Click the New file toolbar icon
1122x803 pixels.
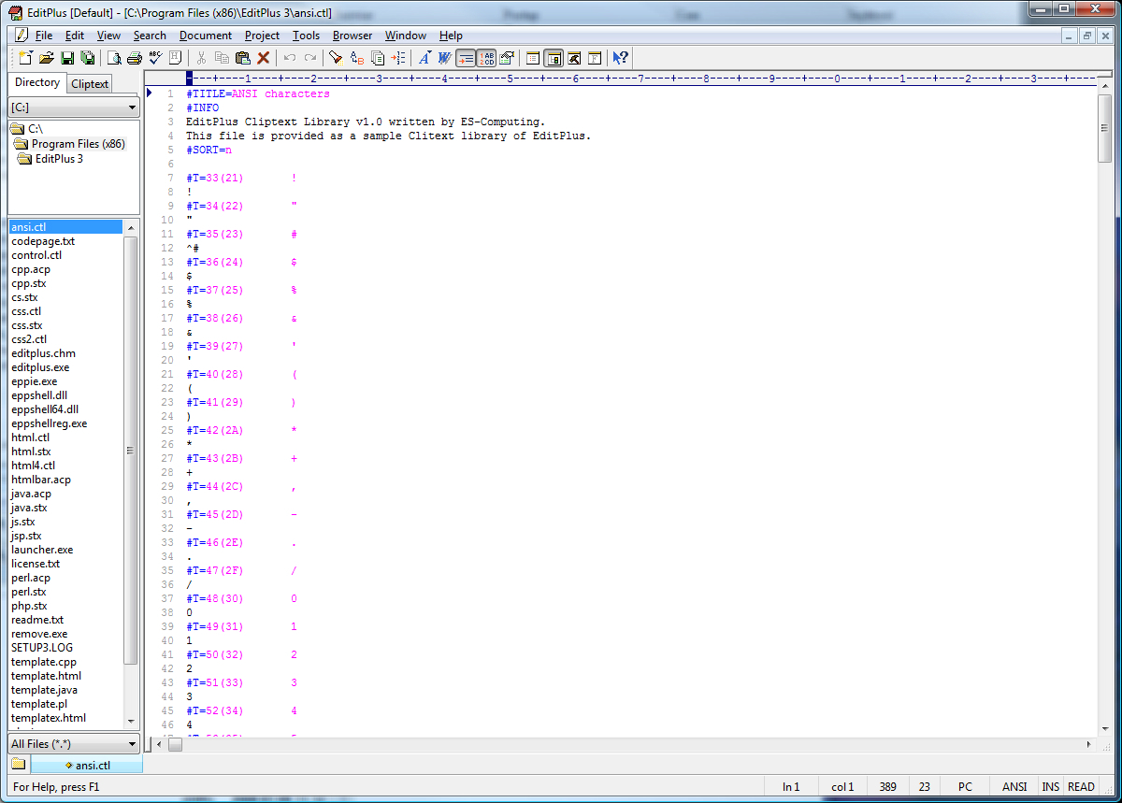click(x=25, y=58)
